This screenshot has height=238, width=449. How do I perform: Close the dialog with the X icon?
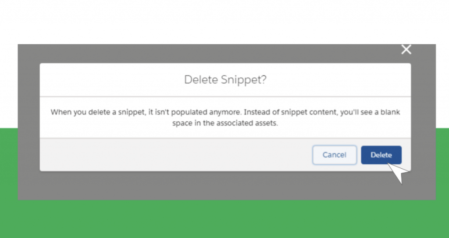(406, 50)
